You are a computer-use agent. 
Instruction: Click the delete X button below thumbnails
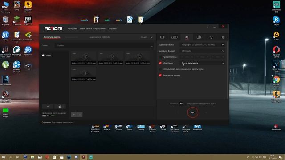80,115
